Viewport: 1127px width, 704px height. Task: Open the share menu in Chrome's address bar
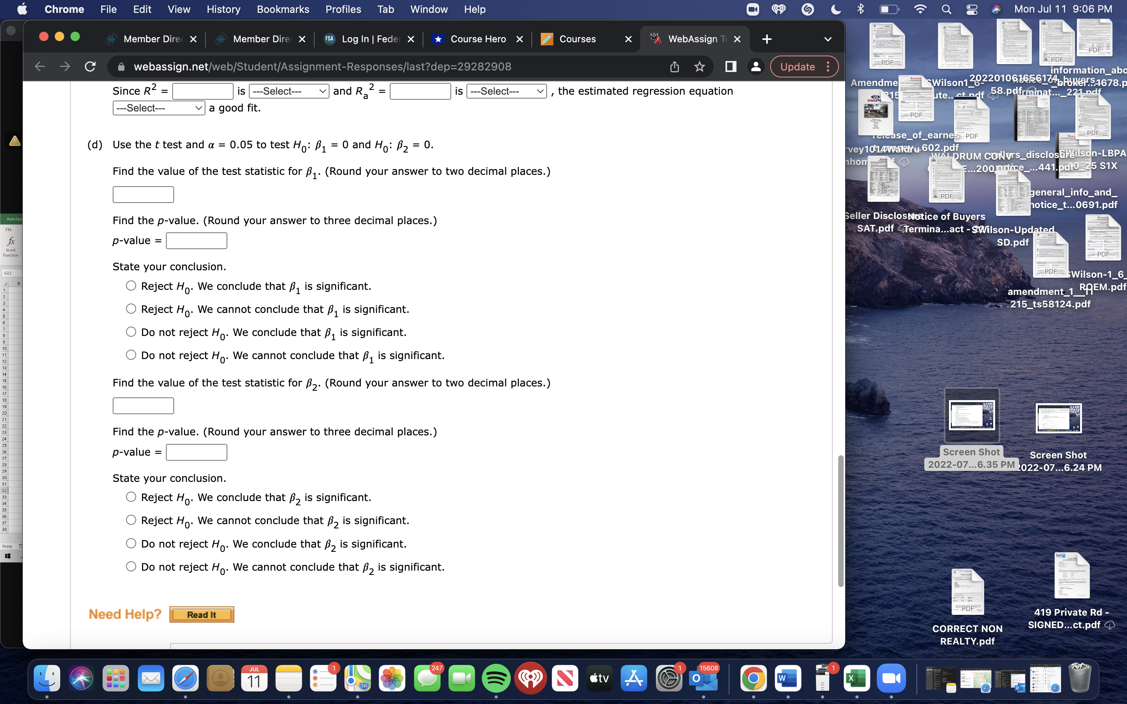click(674, 66)
